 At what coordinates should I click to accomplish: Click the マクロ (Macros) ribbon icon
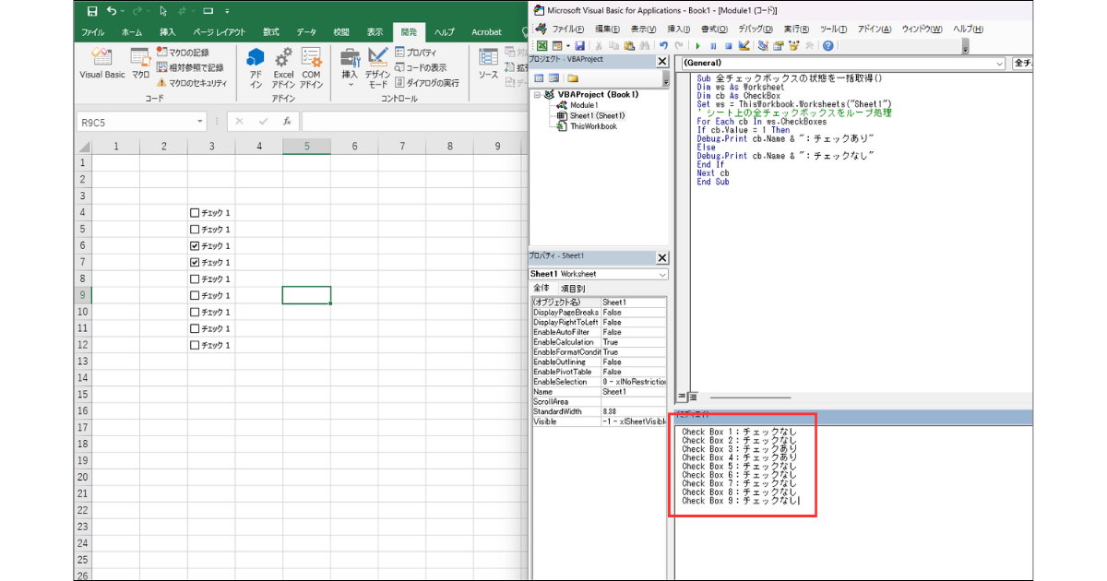point(140,63)
